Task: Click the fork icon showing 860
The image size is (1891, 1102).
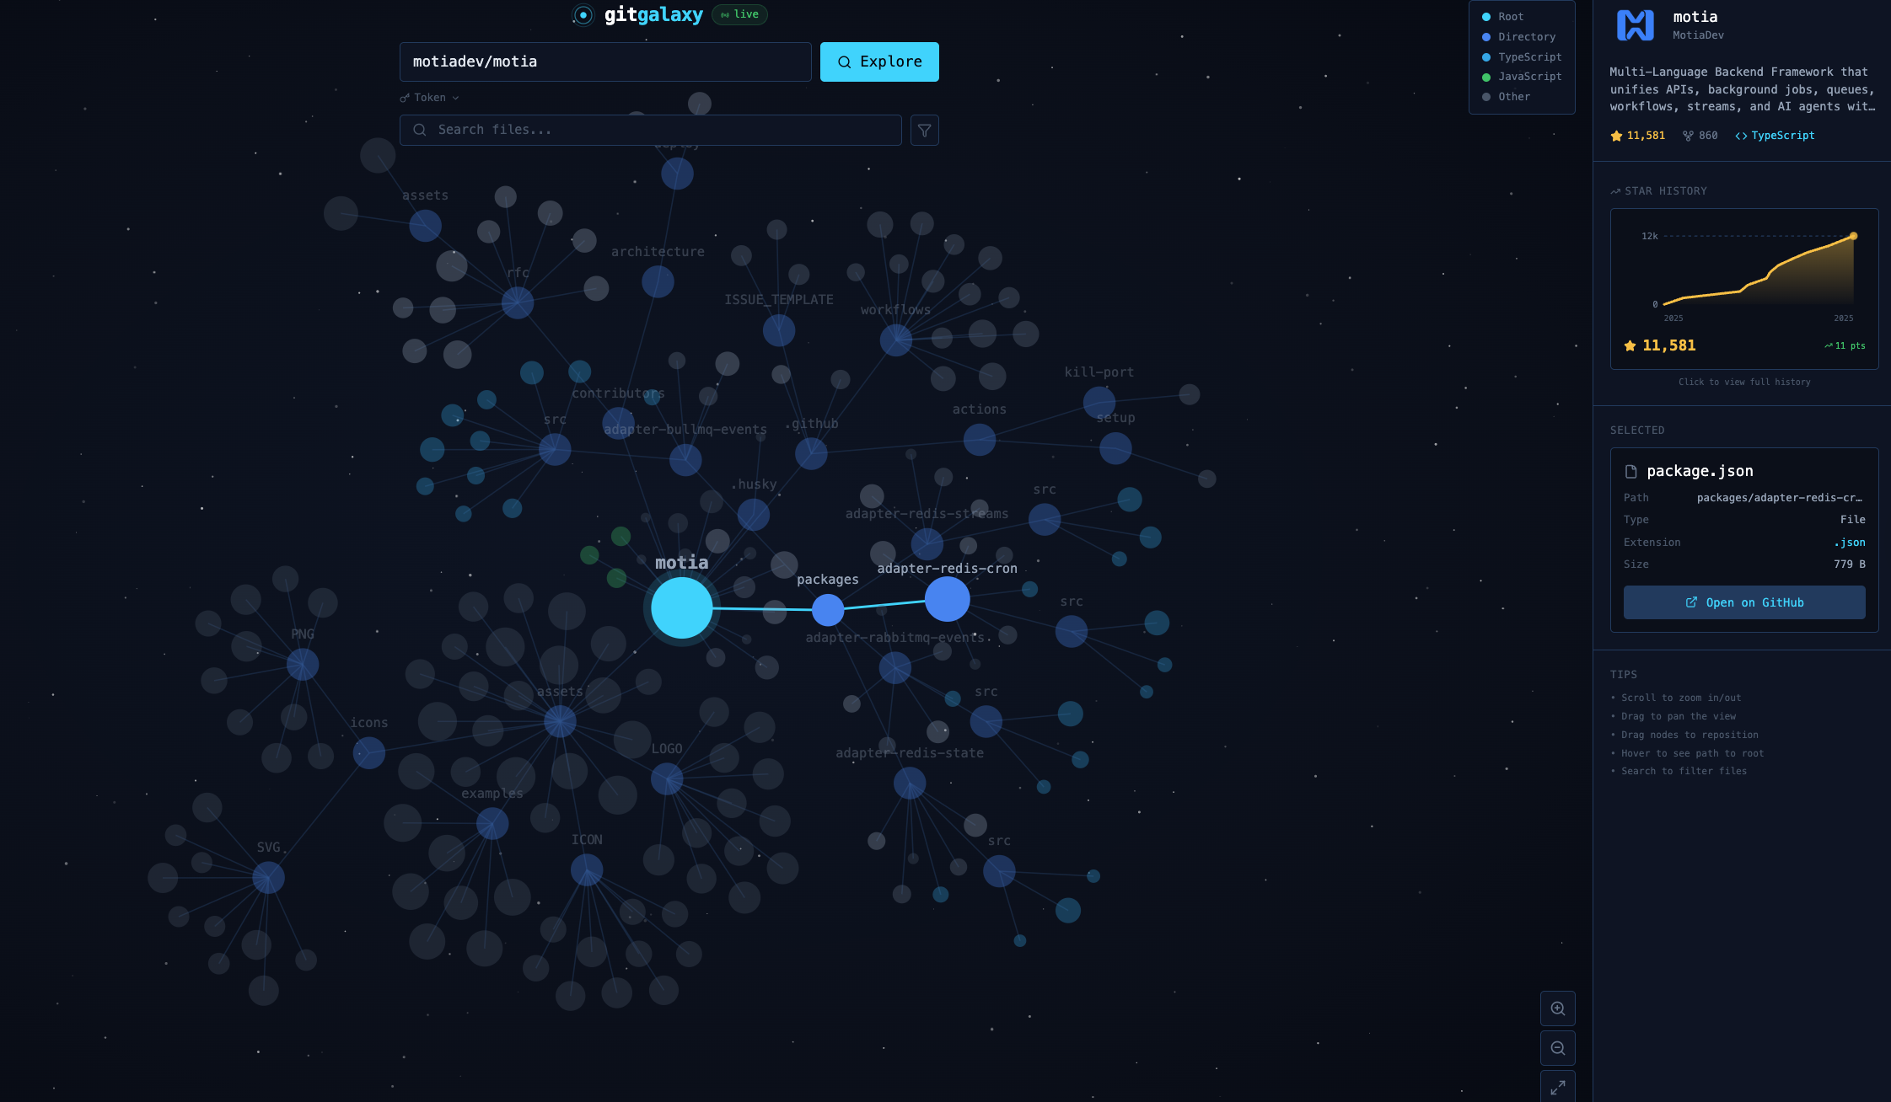Action: (1689, 136)
